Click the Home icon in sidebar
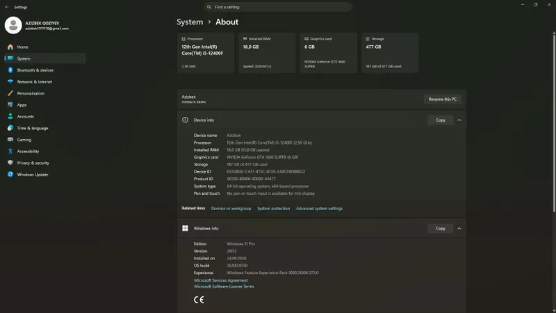 (10, 47)
